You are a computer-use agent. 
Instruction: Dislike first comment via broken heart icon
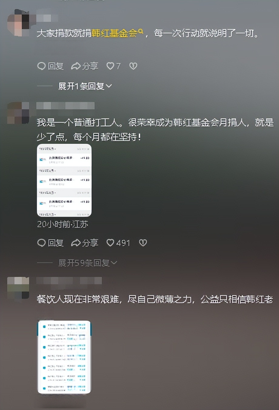click(x=133, y=66)
